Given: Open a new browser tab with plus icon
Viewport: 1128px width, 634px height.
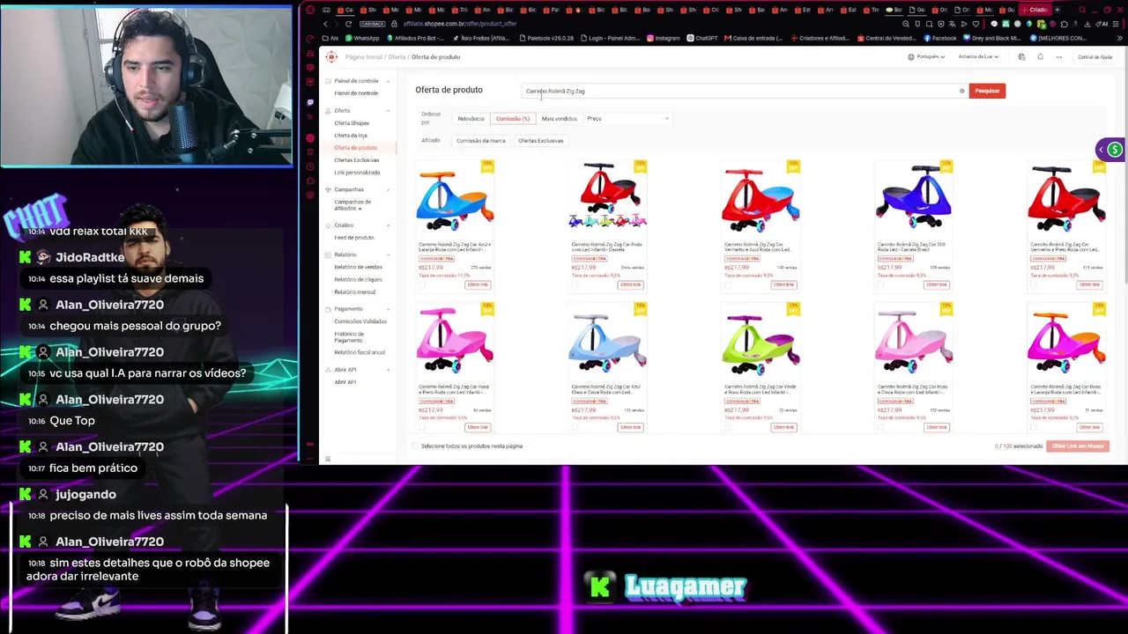Looking at the screenshot, I should click(x=1057, y=10).
